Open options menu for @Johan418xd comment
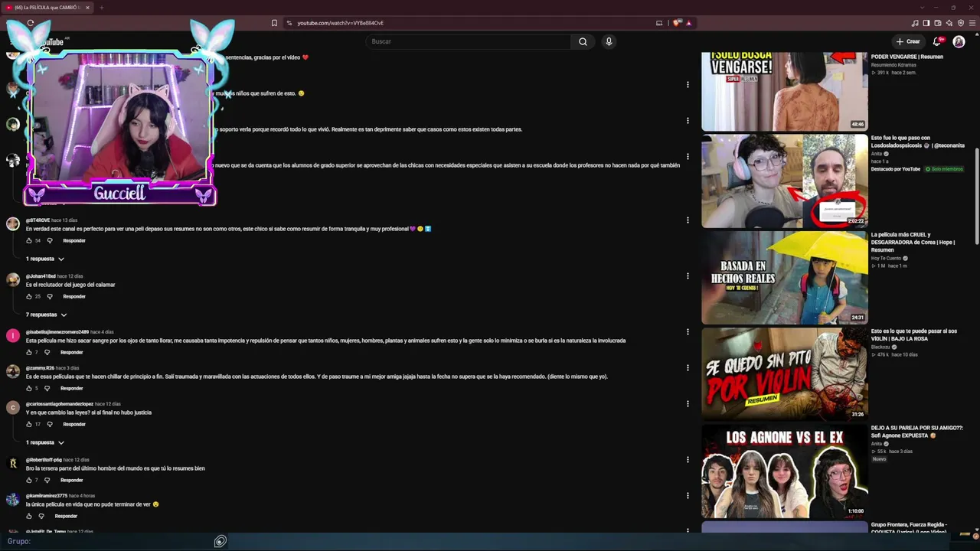 pos(688,275)
